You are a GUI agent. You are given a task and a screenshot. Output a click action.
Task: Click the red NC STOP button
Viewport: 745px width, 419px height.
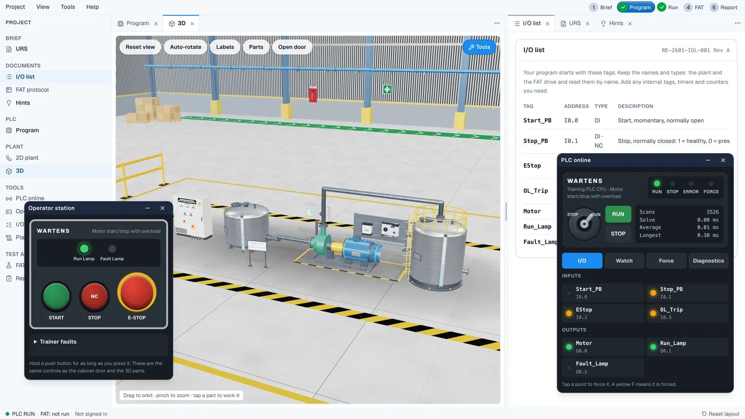(x=95, y=296)
